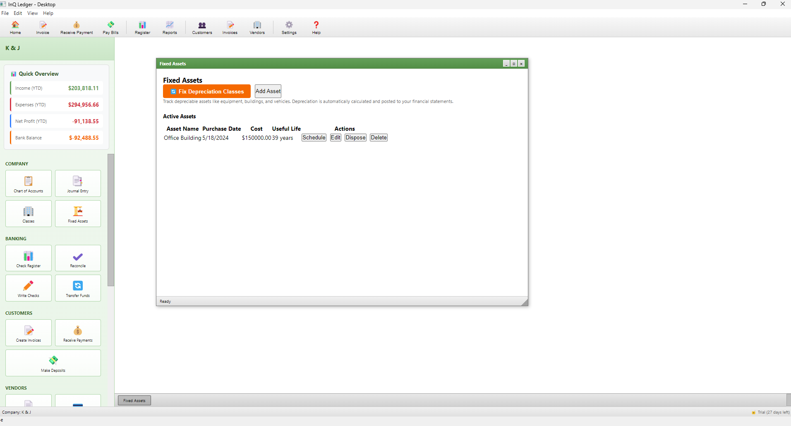The height and width of the screenshot is (426, 791).
Task: Click the Purchase Date column header
Action: click(x=222, y=129)
